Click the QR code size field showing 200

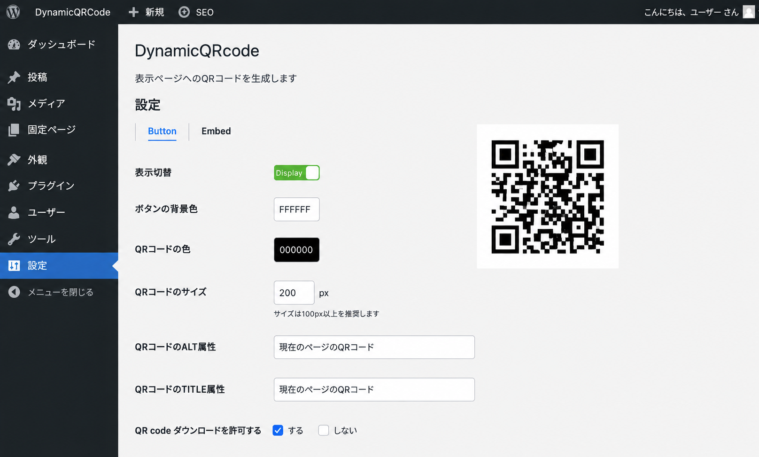pos(294,293)
